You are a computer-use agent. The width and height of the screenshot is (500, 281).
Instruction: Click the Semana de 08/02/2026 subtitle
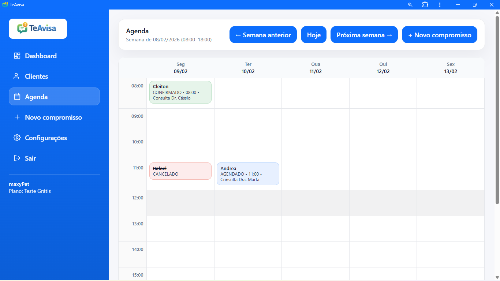tap(169, 40)
